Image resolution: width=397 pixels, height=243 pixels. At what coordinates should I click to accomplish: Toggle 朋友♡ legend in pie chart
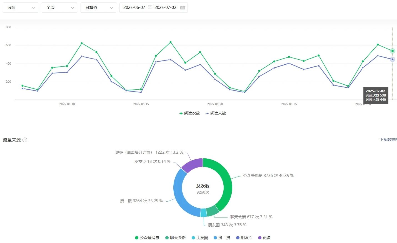pos(244,238)
